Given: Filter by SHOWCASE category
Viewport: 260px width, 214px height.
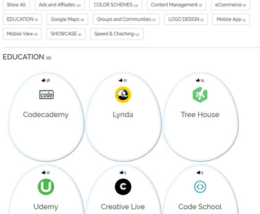Looking at the screenshot, I should pos(66,34).
